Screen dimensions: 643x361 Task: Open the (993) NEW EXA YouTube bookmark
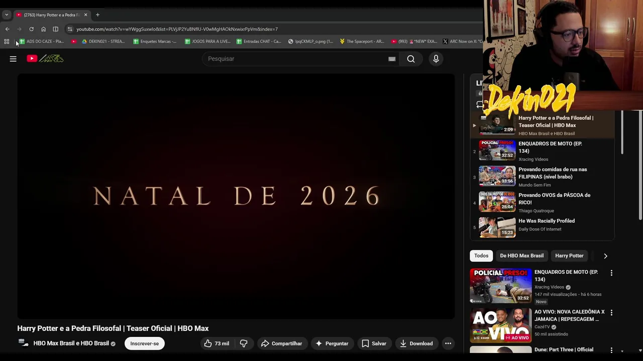[414, 41]
